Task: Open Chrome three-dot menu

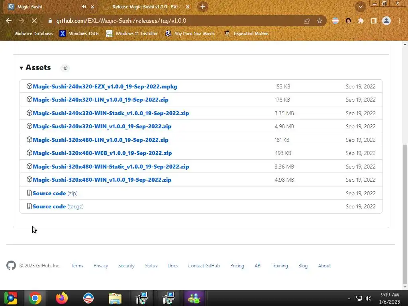Action: [x=399, y=21]
